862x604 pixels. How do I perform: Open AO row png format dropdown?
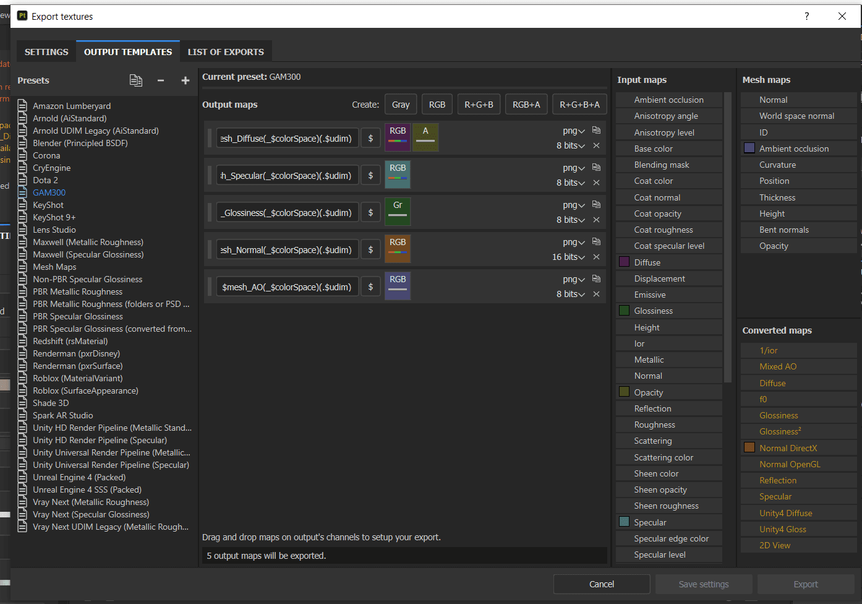[x=574, y=279]
